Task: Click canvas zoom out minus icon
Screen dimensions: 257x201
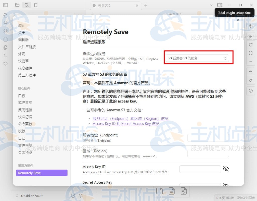Action: [x=251, y=61]
